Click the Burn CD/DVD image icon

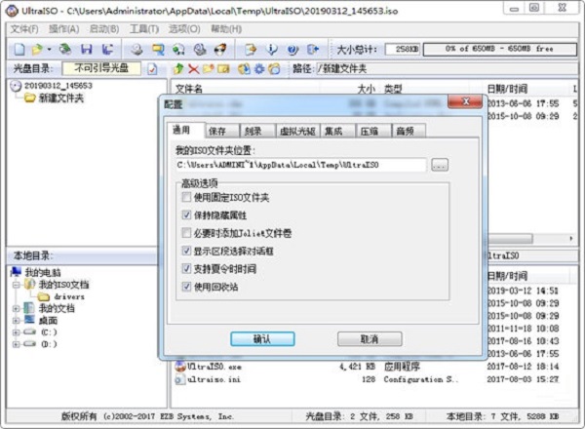point(221,50)
